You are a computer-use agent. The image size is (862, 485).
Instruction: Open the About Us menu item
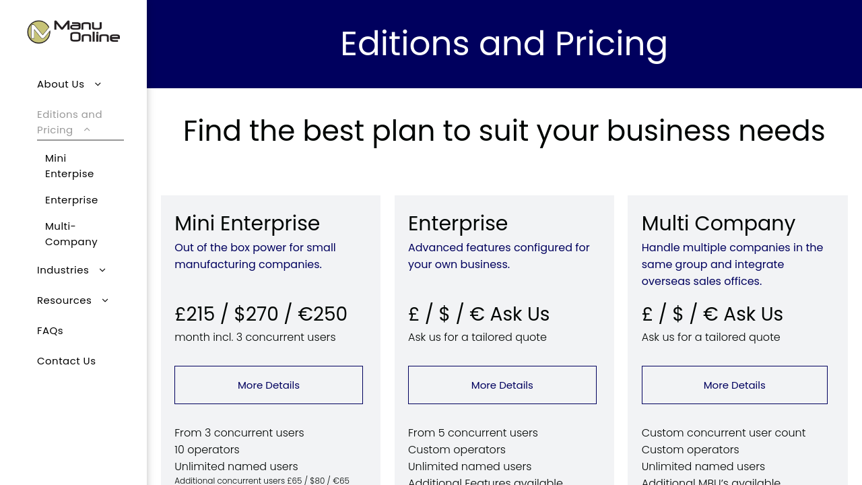point(61,84)
